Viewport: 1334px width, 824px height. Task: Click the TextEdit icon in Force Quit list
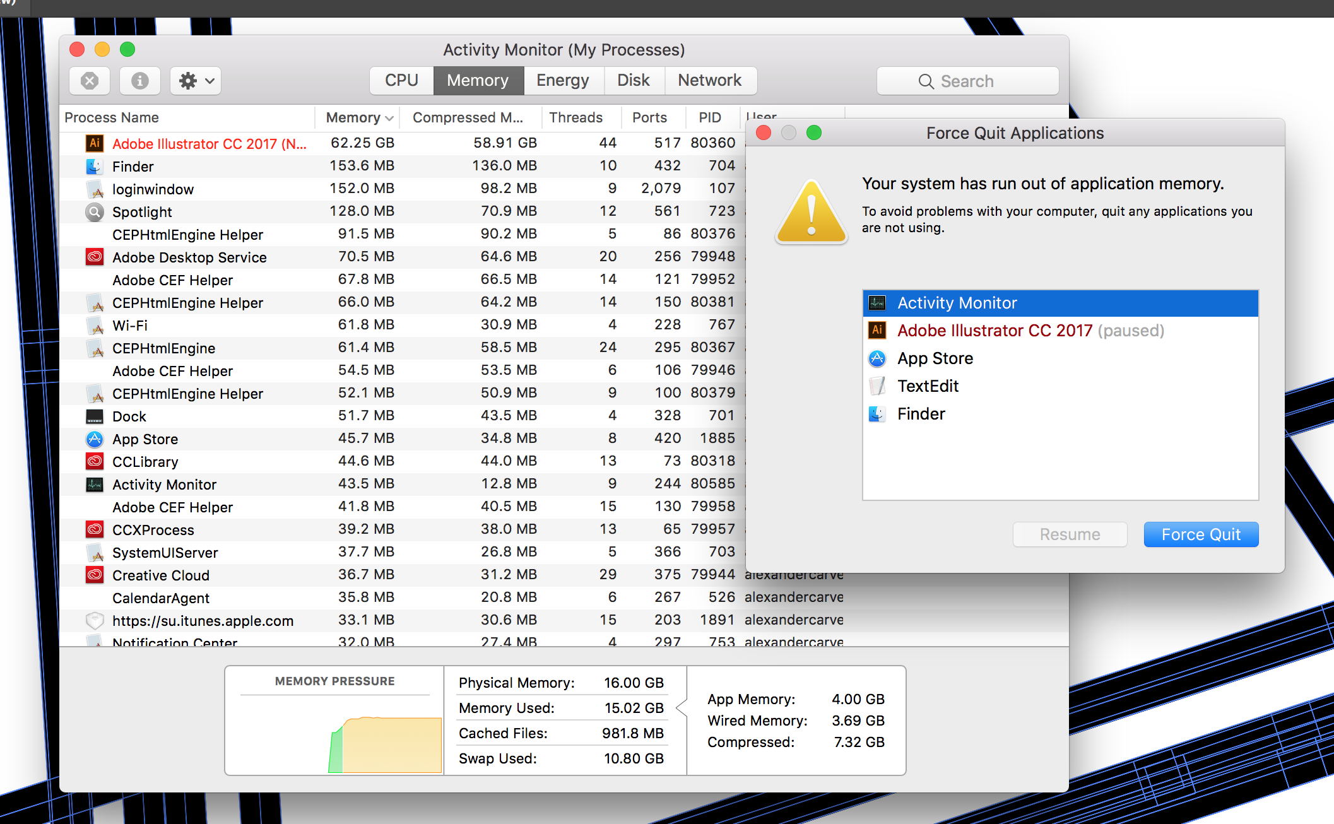[x=877, y=386]
